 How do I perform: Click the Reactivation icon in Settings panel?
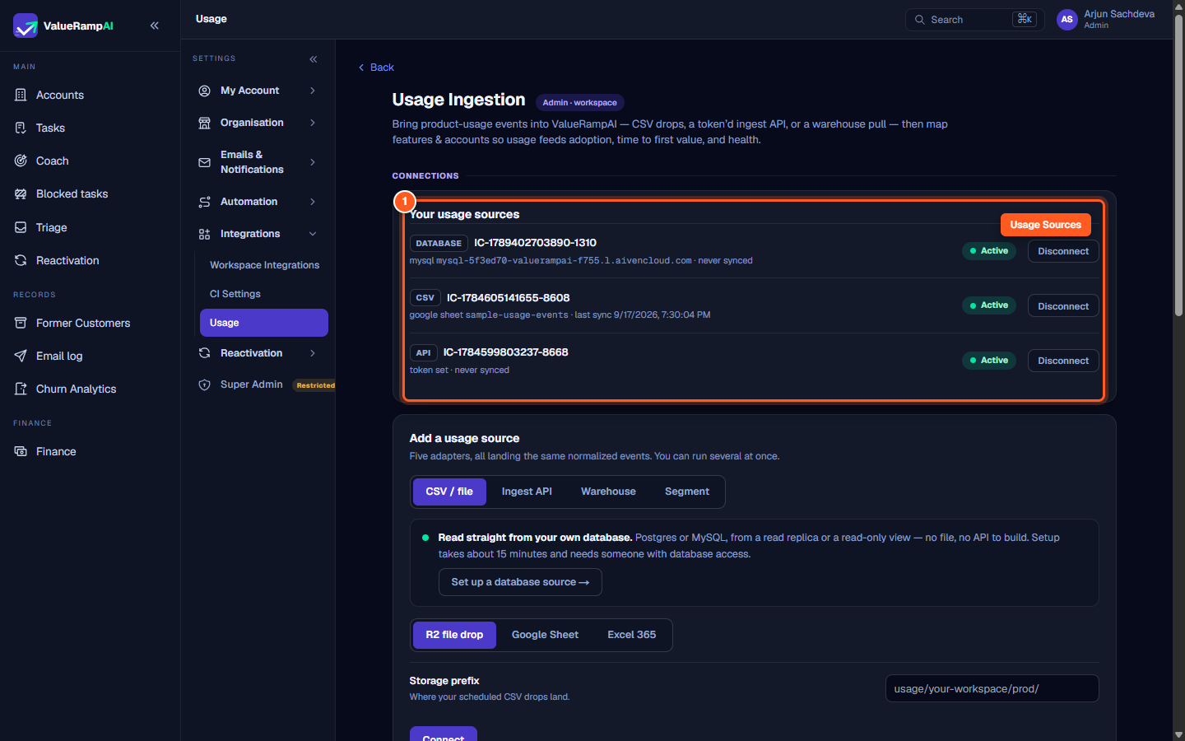point(204,353)
